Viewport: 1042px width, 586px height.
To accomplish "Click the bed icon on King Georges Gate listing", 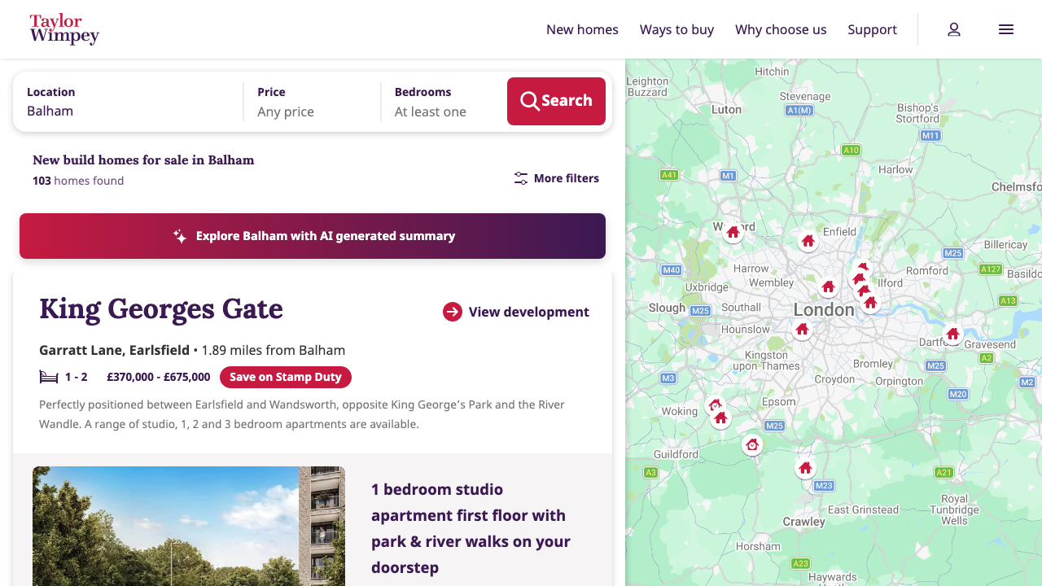I will (x=49, y=377).
